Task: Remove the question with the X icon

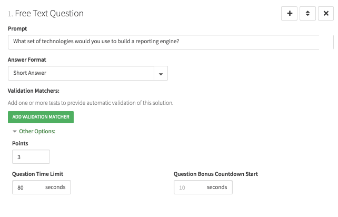Action: pos(326,14)
